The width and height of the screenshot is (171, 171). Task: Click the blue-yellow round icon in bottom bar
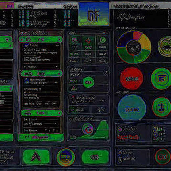(x=66, y=157)
